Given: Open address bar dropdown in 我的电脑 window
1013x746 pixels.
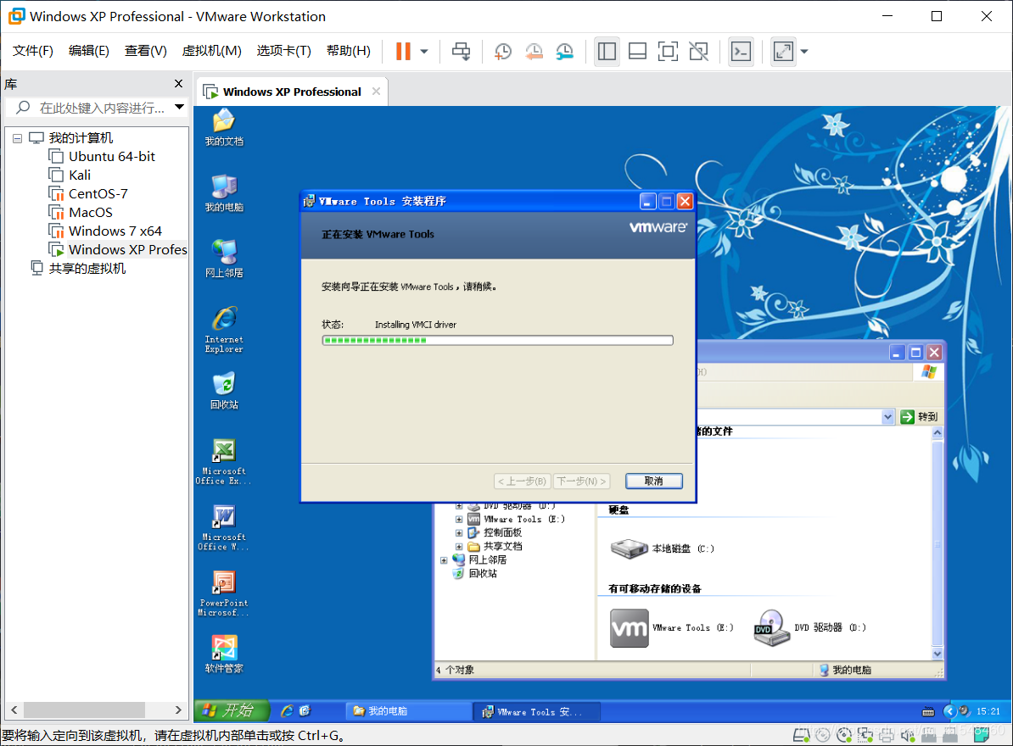Looking at the screenshot, I should (887, 417).
